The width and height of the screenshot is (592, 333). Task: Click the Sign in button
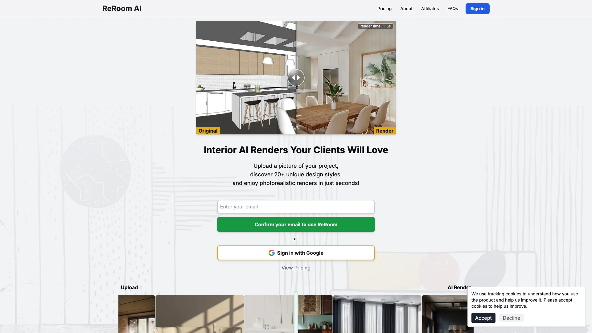477,9
